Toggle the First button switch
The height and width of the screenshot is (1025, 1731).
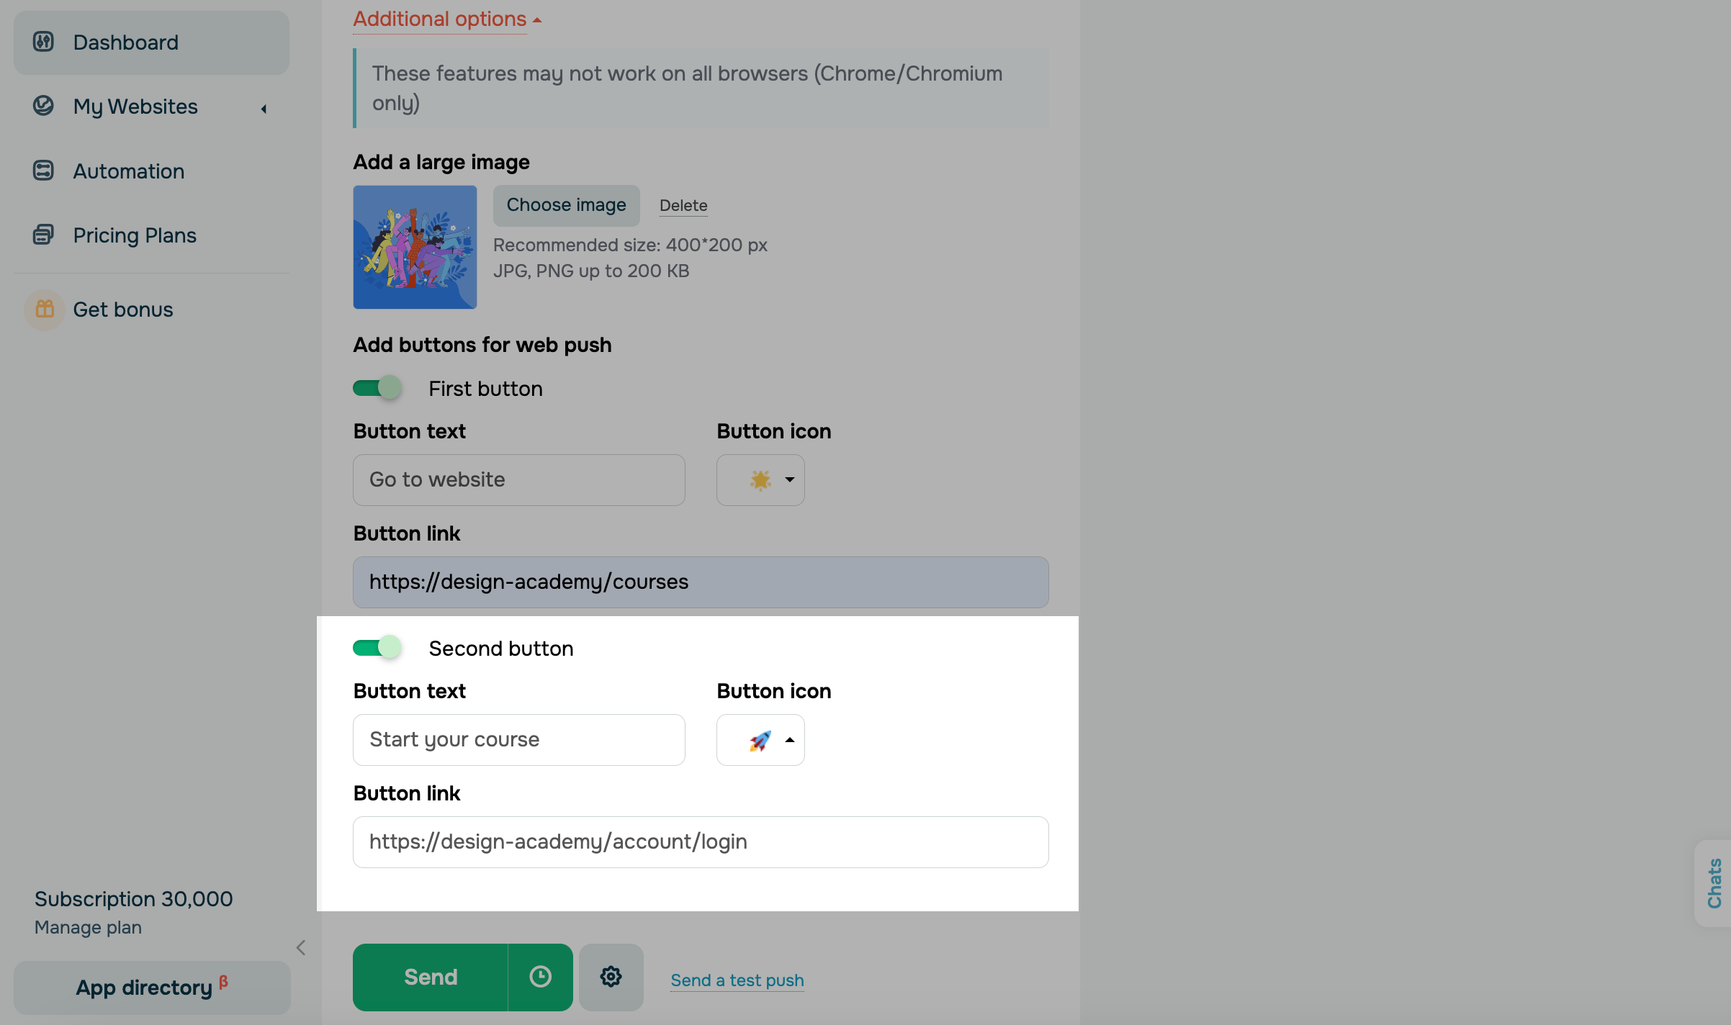377,388
